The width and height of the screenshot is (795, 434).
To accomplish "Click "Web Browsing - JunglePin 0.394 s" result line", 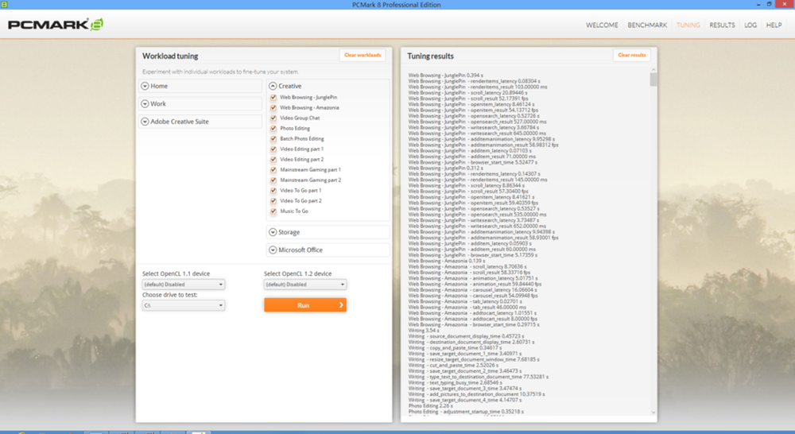I will click(x=445, y=76).
